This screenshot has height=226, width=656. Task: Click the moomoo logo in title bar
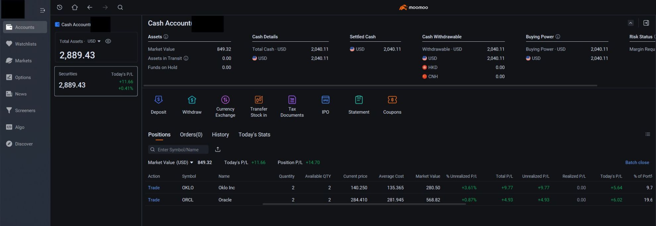coord(413,7)
